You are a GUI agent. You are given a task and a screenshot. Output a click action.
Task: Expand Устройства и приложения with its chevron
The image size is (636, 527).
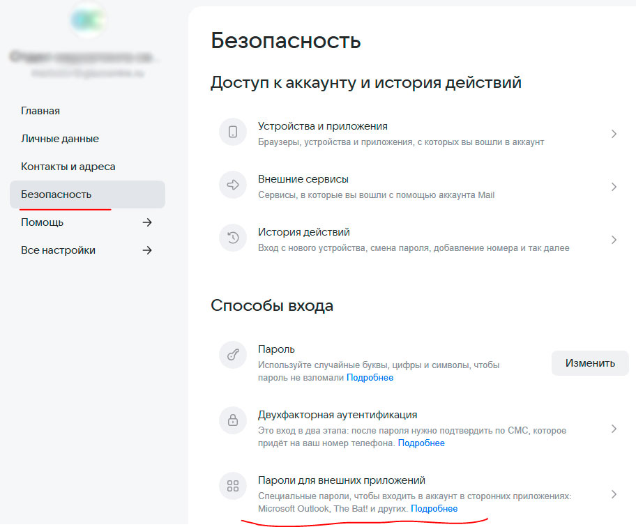pos(614,133)
